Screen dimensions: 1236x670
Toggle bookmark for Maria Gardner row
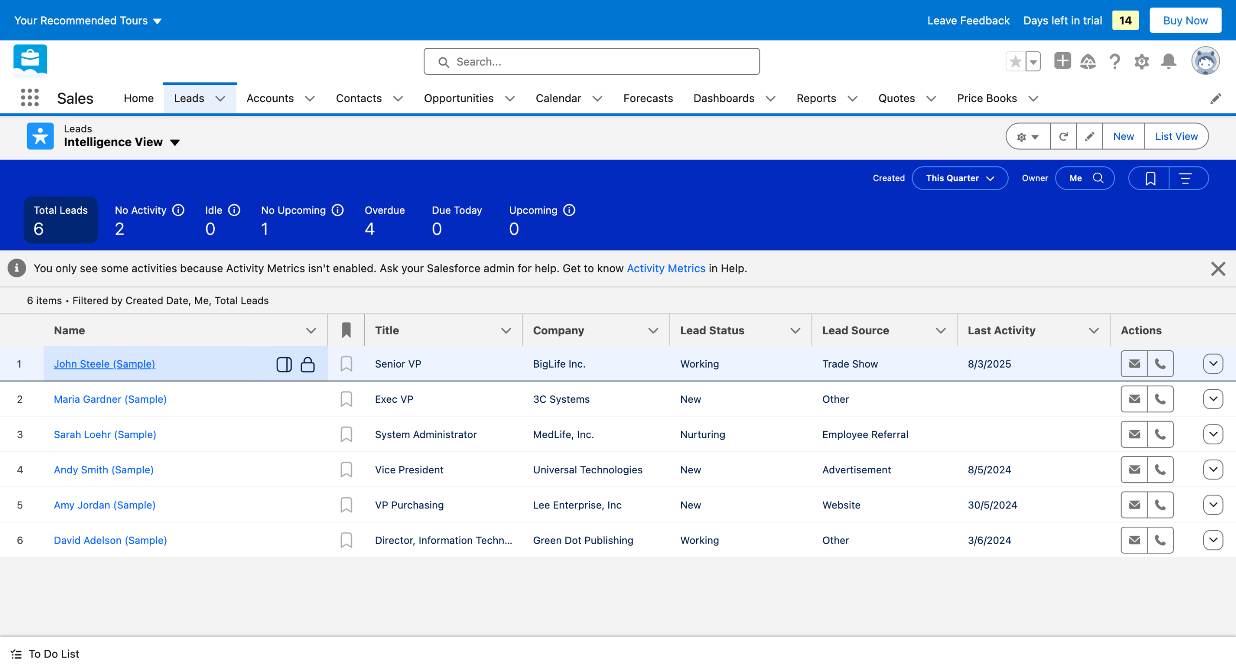tap(346, 399)
